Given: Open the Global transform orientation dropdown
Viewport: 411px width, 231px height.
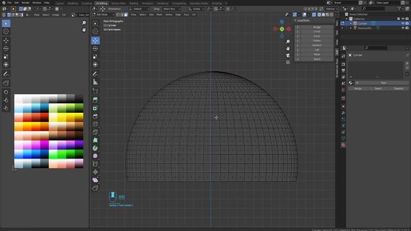Looking at the screenshot, I should (196, 9).
